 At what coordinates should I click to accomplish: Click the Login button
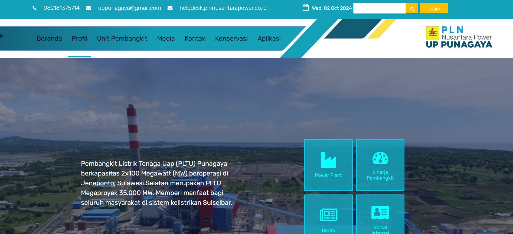click(x=434, y=8)
